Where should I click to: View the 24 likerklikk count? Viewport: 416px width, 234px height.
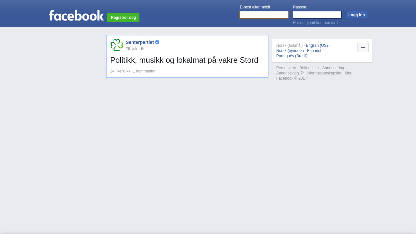[120, 71]
